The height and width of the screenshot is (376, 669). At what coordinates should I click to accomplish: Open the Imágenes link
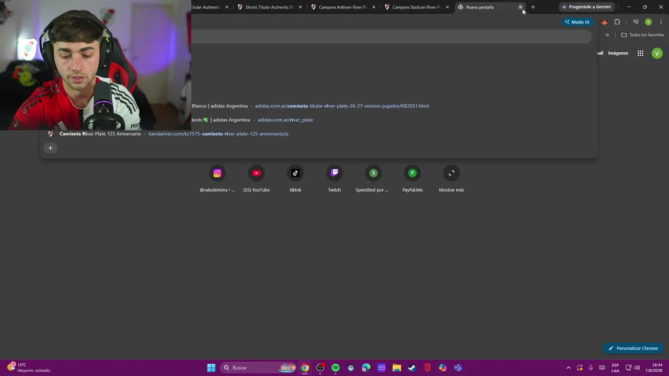click(x=618, y=53)
